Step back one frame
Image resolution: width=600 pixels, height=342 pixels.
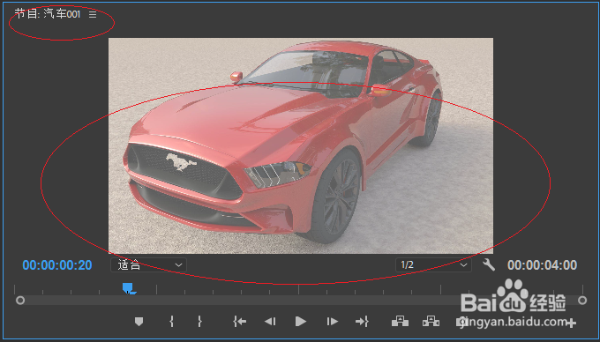pyautogui.click(x=270, y=322)
